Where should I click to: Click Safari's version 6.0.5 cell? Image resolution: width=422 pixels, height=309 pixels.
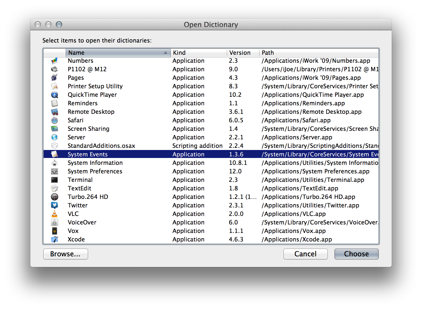[x=236, y=120]
